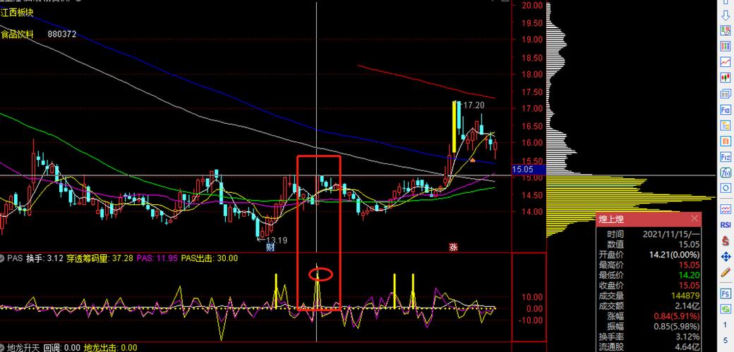
Task: Click the RSI indicator icon in the sidebar
Action: (x=726, y=225)
